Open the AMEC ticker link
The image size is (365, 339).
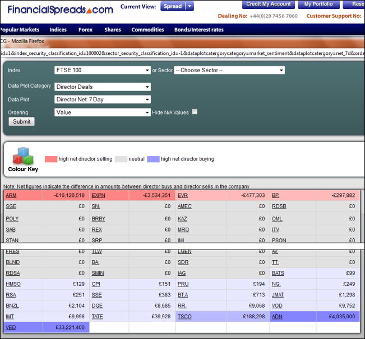point(184,206)
